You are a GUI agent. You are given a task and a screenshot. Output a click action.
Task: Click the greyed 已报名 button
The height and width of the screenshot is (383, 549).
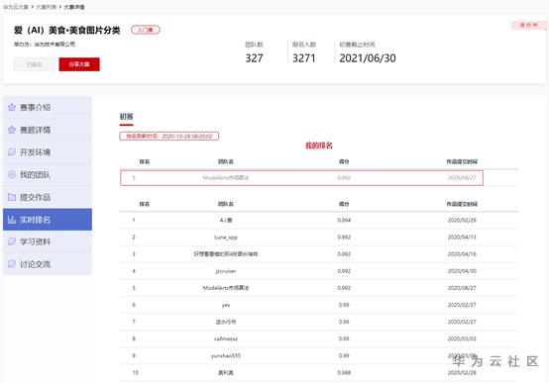click(34, 64)
